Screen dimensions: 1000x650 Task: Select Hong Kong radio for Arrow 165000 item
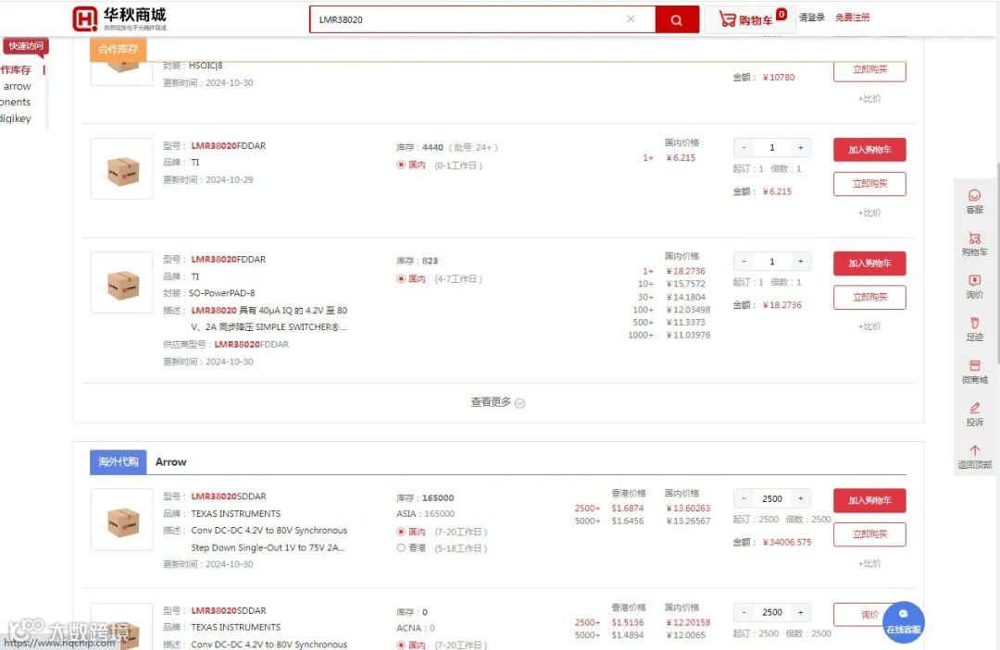pyautogui.click(x=401, y=548)
